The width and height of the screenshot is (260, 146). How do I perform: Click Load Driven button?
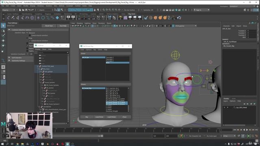click(x=112, y=117)
